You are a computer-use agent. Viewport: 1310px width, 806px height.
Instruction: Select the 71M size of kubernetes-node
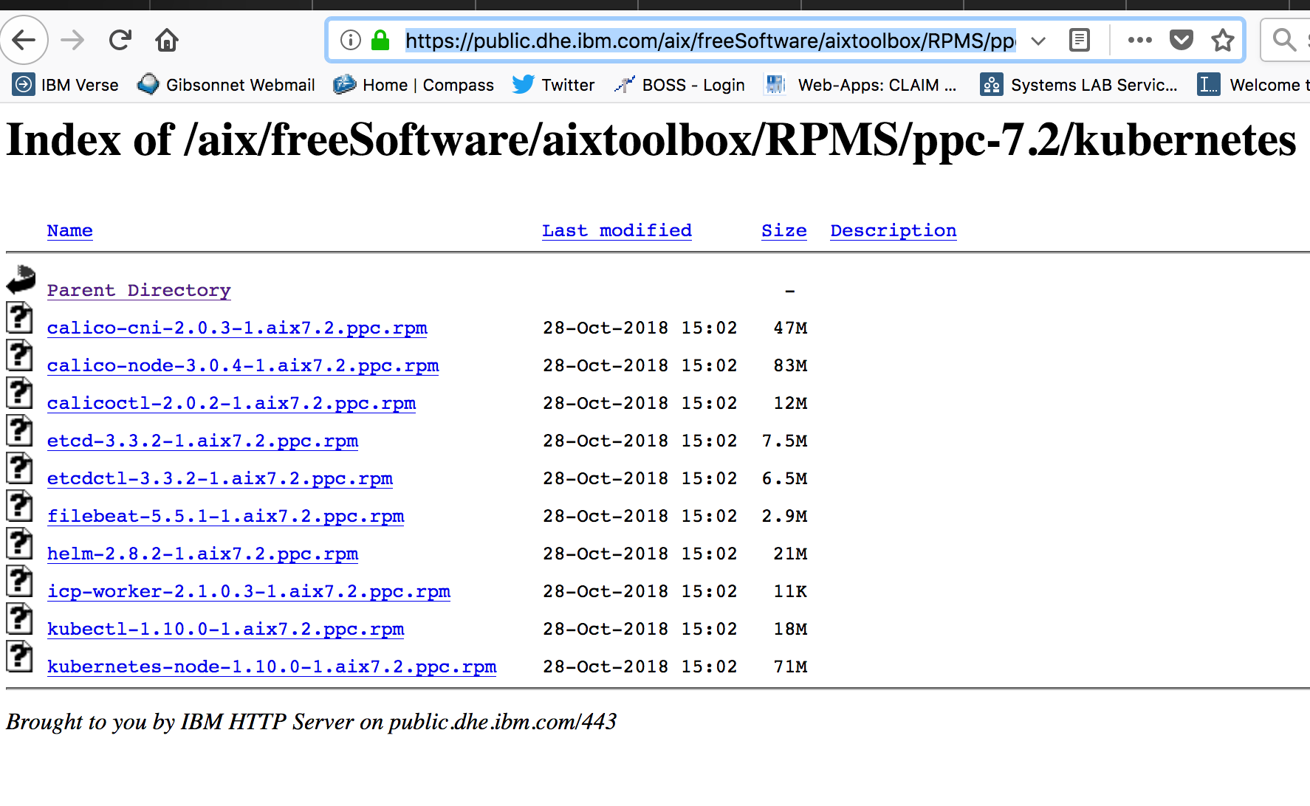[790, 666]
